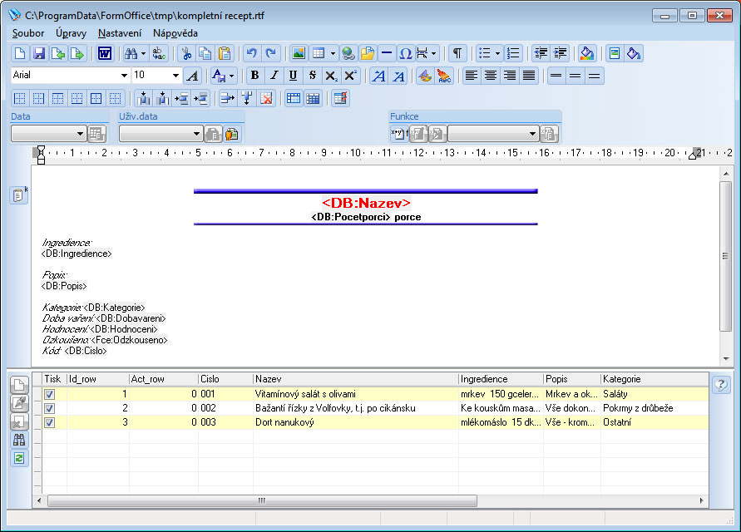Toggle Underline formatting
Screen dimensions: 741x532
coord(293,76)
